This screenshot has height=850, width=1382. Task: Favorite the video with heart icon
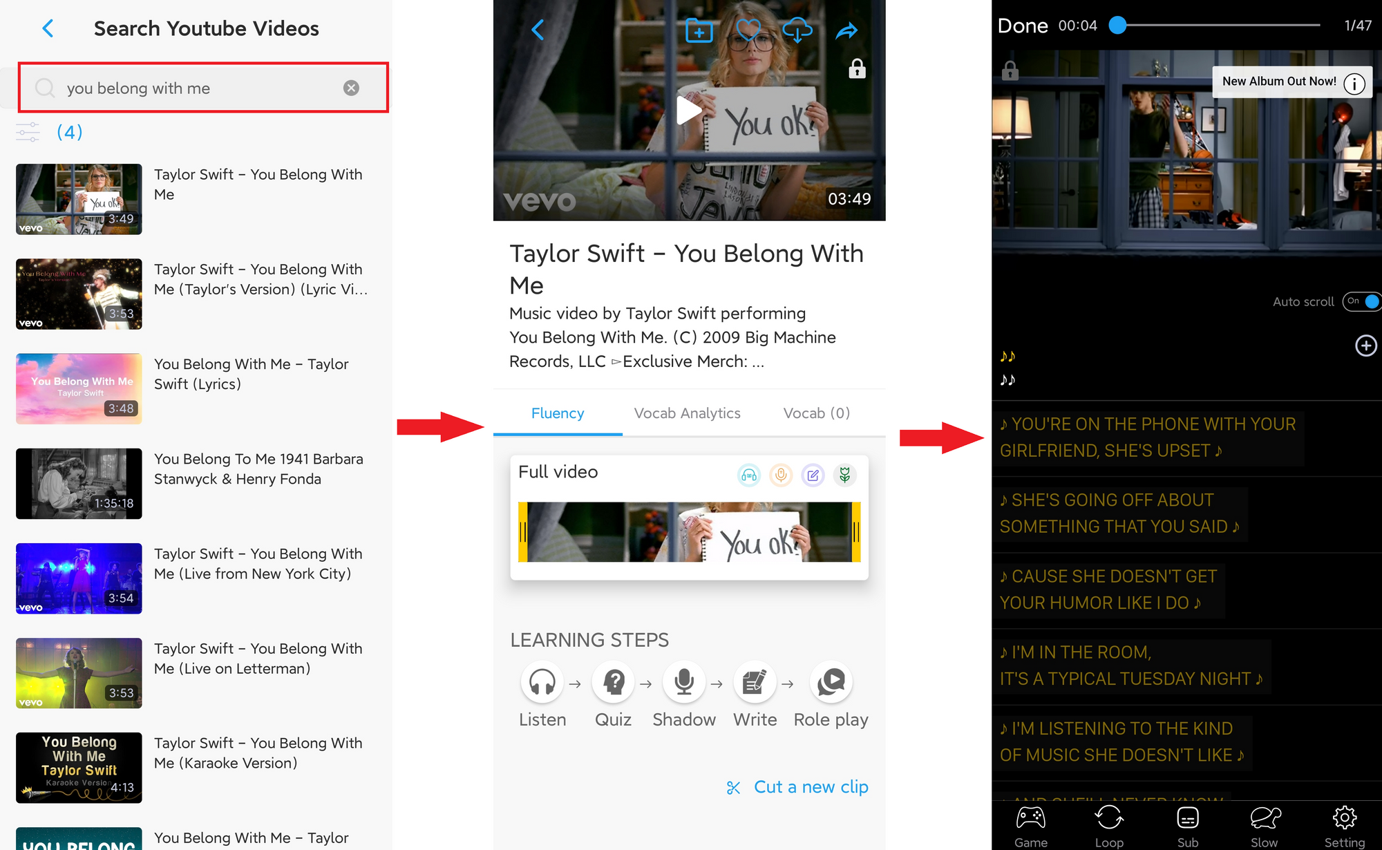(x=748, y=30)
